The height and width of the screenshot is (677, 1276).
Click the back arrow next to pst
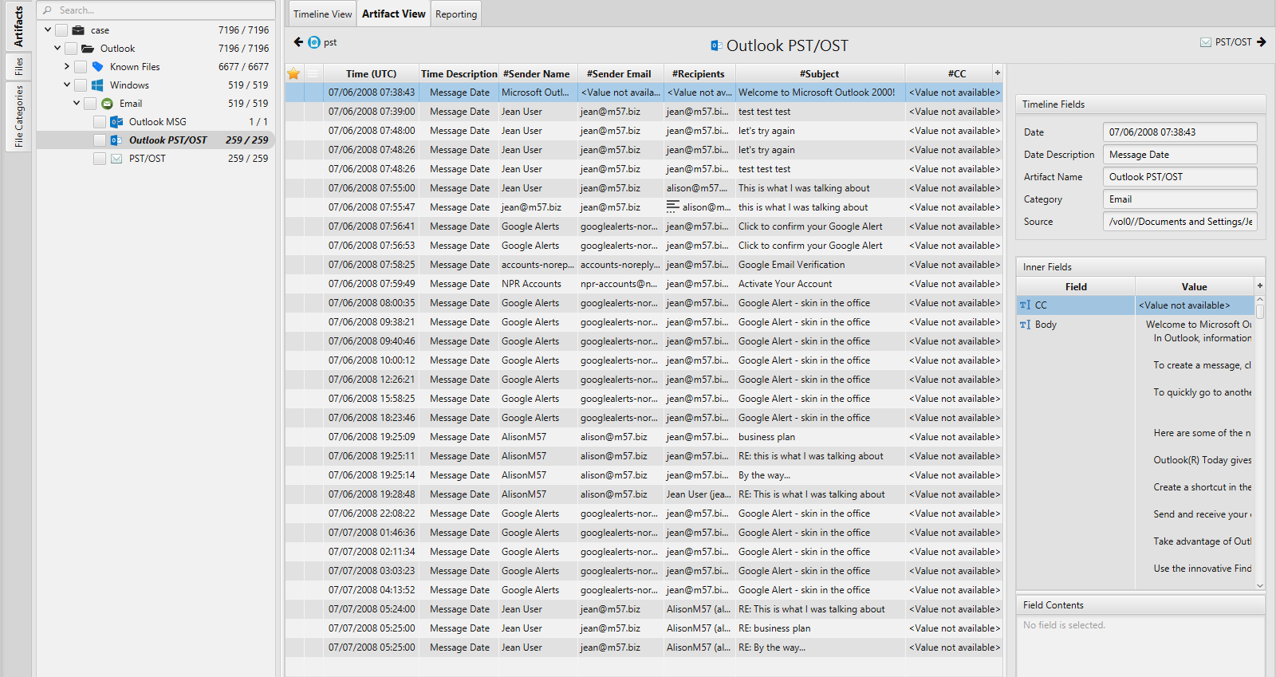[x=298, y=42]
